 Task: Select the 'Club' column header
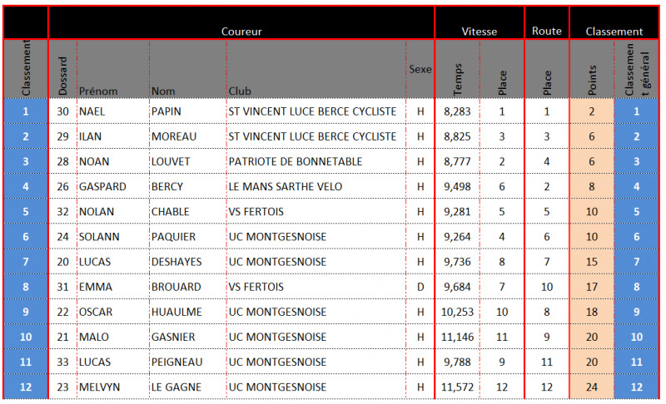pos(239,91)
